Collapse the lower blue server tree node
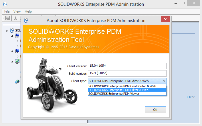Image resolution: width=202 pixels, height=126 pixels. 12,51
